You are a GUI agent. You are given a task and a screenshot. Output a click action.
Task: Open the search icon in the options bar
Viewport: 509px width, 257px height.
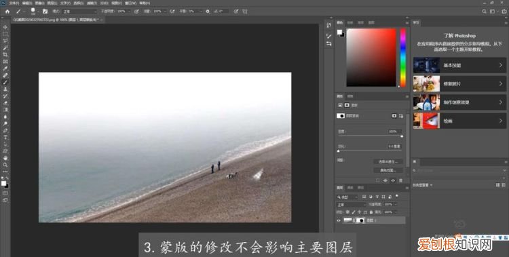(x=484, y=12)
